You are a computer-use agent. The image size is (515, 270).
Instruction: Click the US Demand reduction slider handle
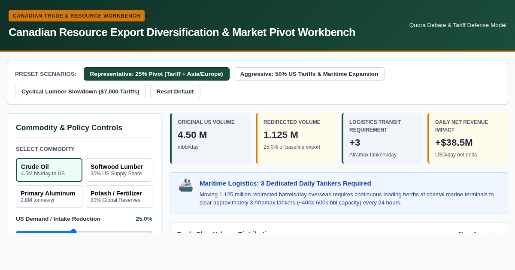point(73,232)
